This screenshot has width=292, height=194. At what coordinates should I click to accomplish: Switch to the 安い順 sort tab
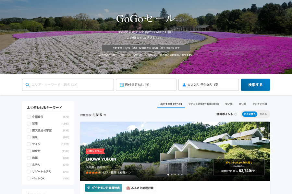(229, 104)
